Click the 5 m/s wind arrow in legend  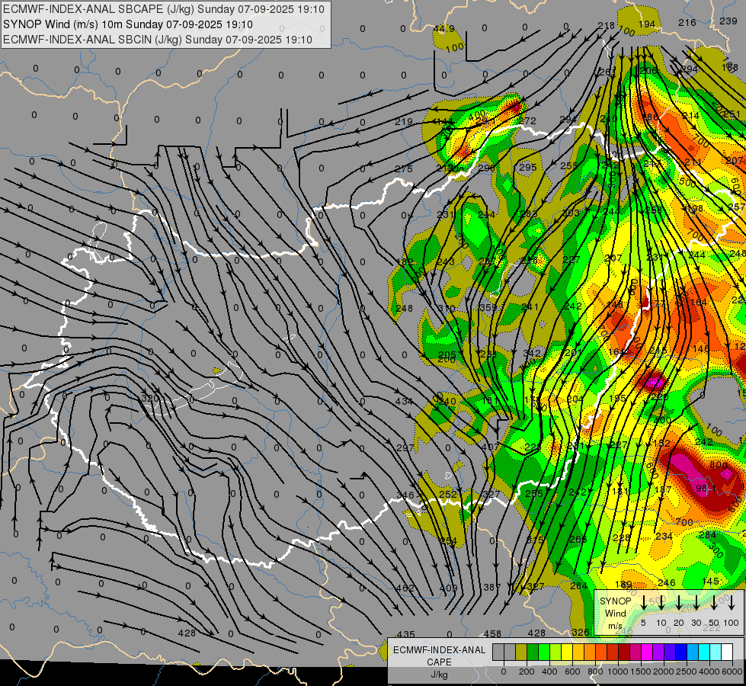(x=643, y=602)
